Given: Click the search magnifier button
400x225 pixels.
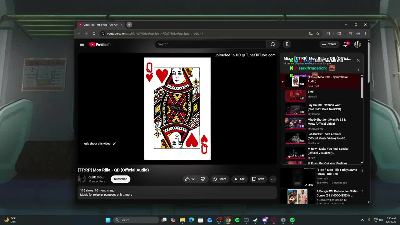Looking at the screenshot, I should click(x=273, y=44).
